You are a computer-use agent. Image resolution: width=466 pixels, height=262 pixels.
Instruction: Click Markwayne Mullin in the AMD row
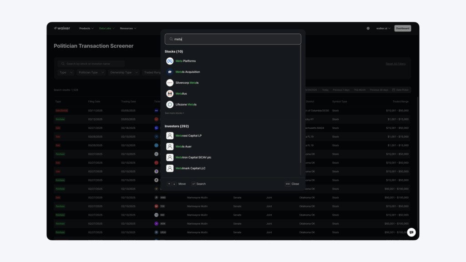198,197
